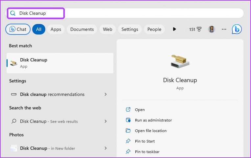
Task: Click the search magnifier icon in search box
Action: tap(13, 13)
